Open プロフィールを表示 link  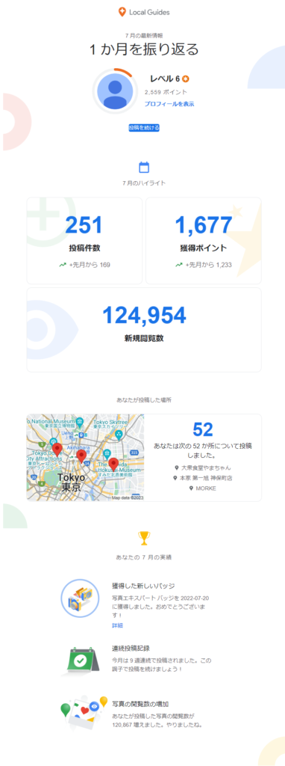[169, 104]
